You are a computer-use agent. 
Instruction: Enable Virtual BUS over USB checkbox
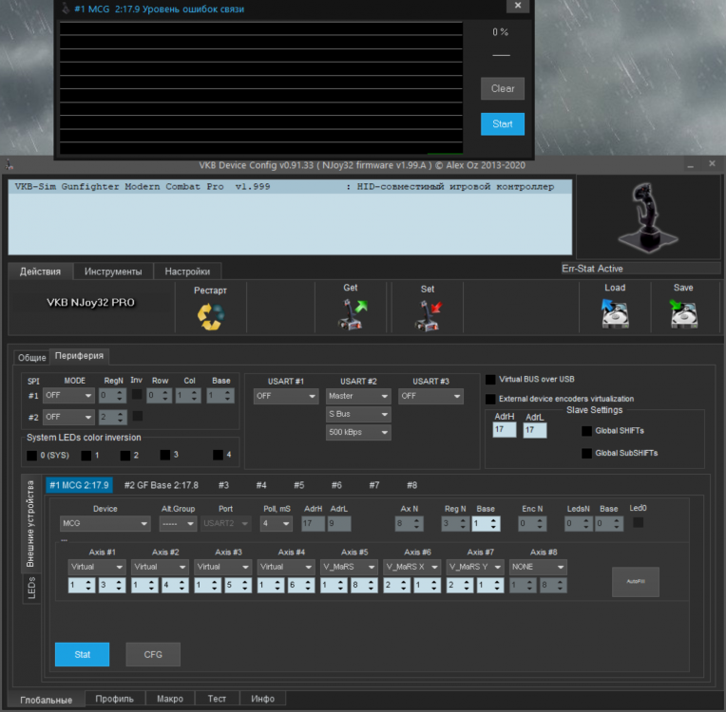pyautogui.click(x=491, y=379)
